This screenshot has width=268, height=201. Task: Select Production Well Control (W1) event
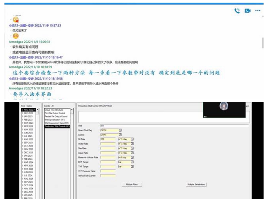(x=57, y=126)
